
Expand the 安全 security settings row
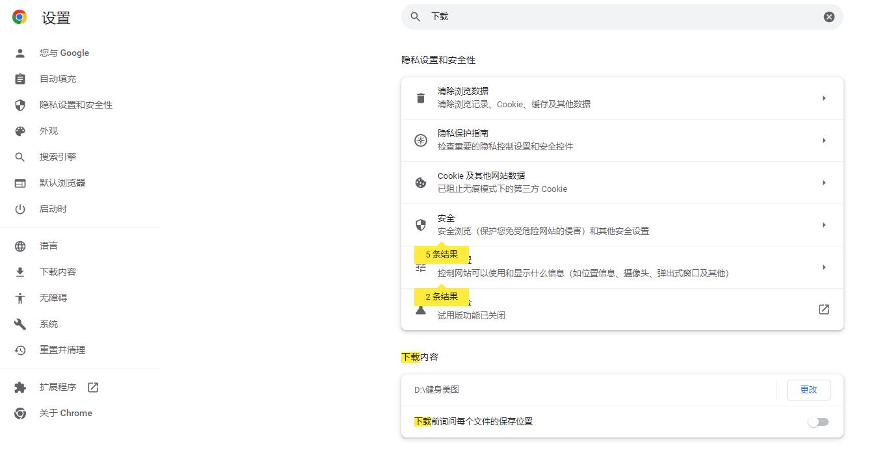point(622,224)
